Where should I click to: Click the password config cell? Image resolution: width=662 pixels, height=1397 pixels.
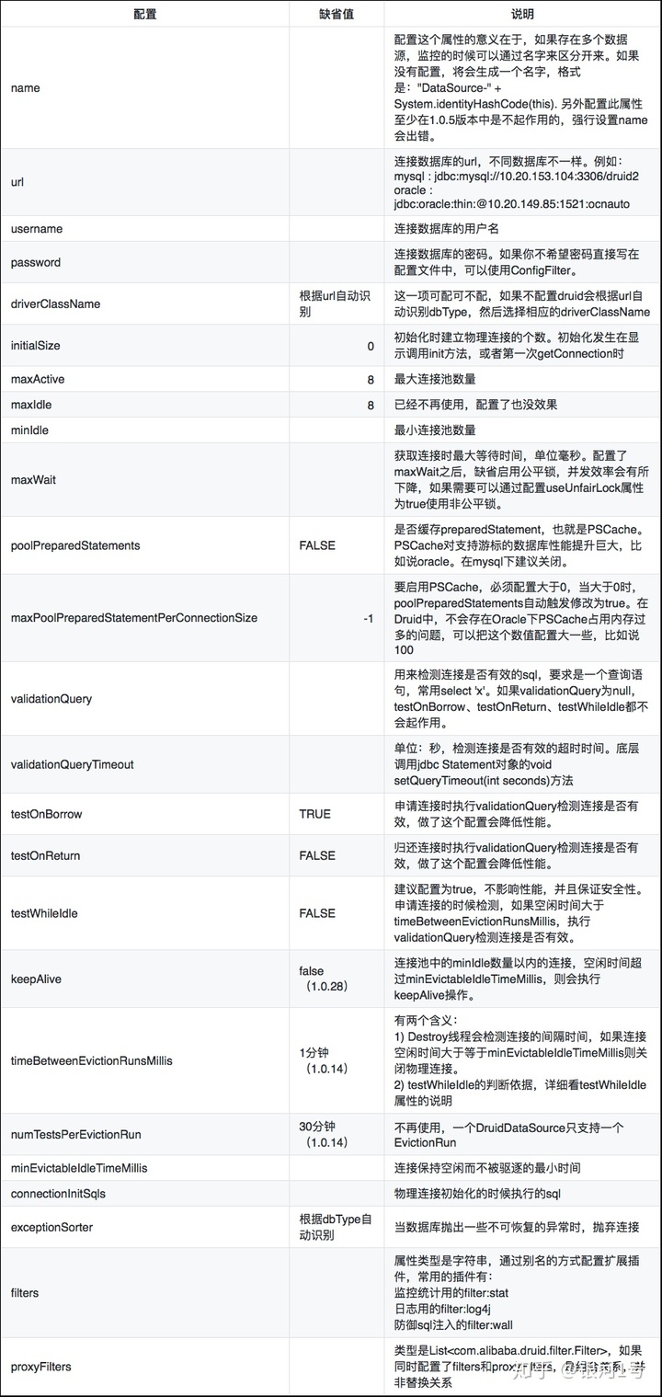pos(144,262)
